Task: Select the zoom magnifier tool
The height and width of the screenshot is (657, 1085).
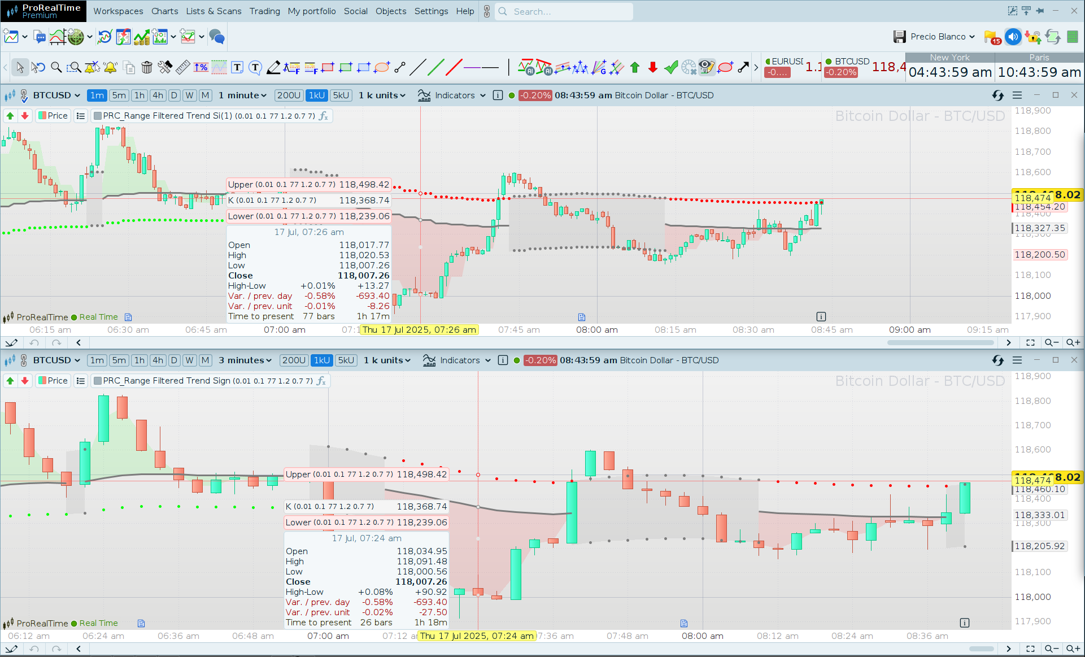Action: tap(56, 68)
